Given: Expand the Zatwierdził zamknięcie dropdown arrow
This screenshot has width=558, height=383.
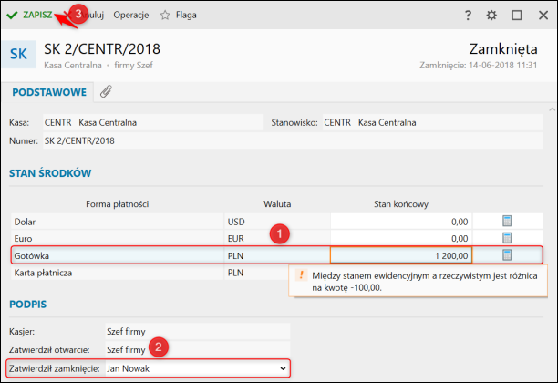Looking at the screenshot, I should pyautogui.click(x=283, y=367).
